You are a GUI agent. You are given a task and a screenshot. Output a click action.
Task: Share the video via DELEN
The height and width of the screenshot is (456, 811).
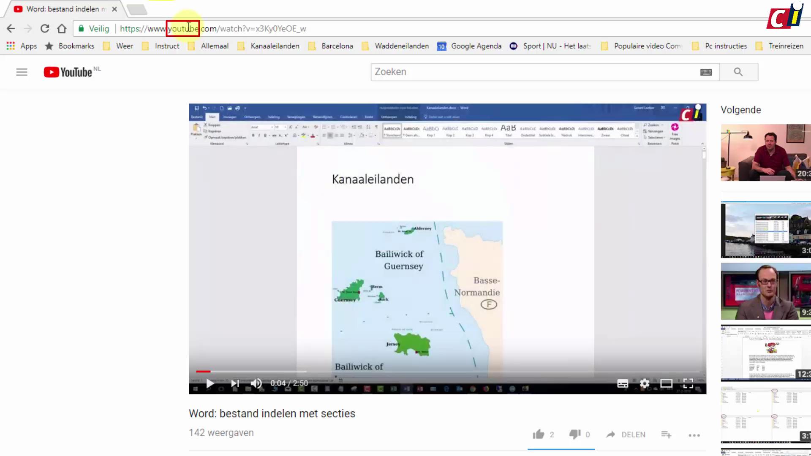626,434
